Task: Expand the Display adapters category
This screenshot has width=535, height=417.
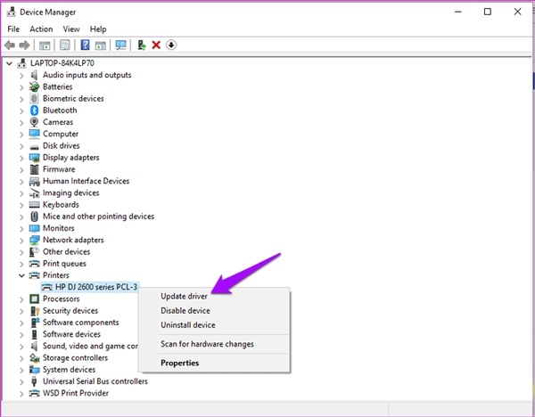Action: pos(22,158)
